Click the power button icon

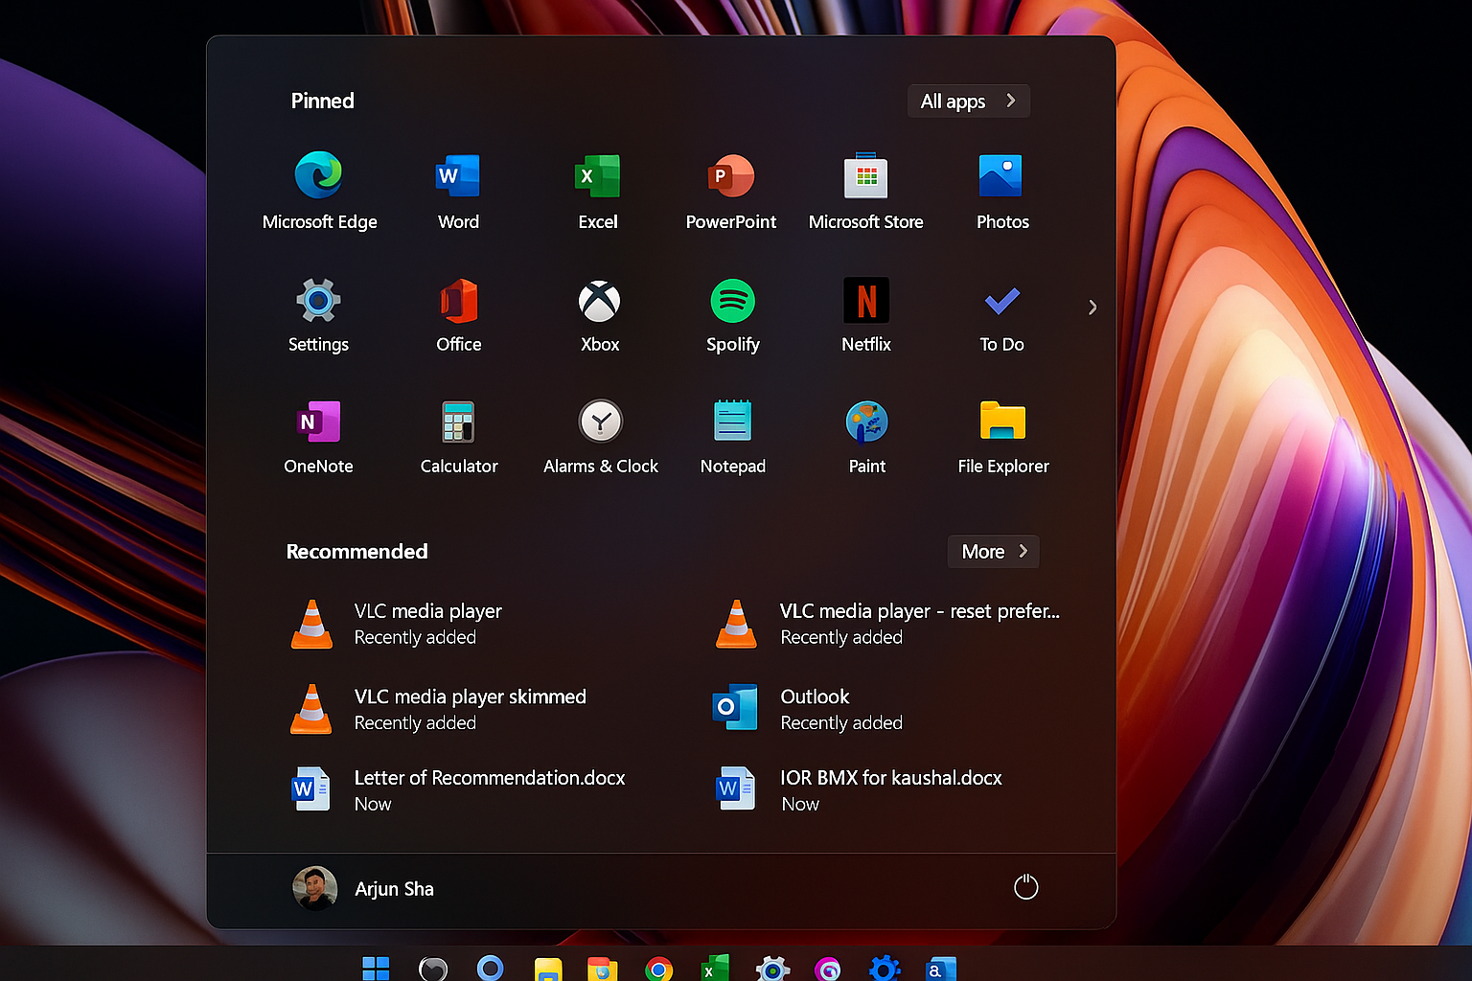click(x=1025, y=887)
